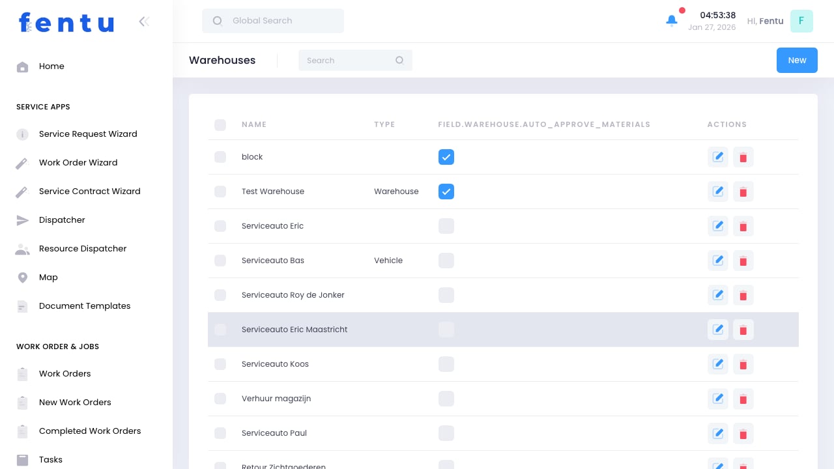Edit the Serviceauto Koos row
The width and height of the screenshot is (834, 469).
tap(718, 364)
